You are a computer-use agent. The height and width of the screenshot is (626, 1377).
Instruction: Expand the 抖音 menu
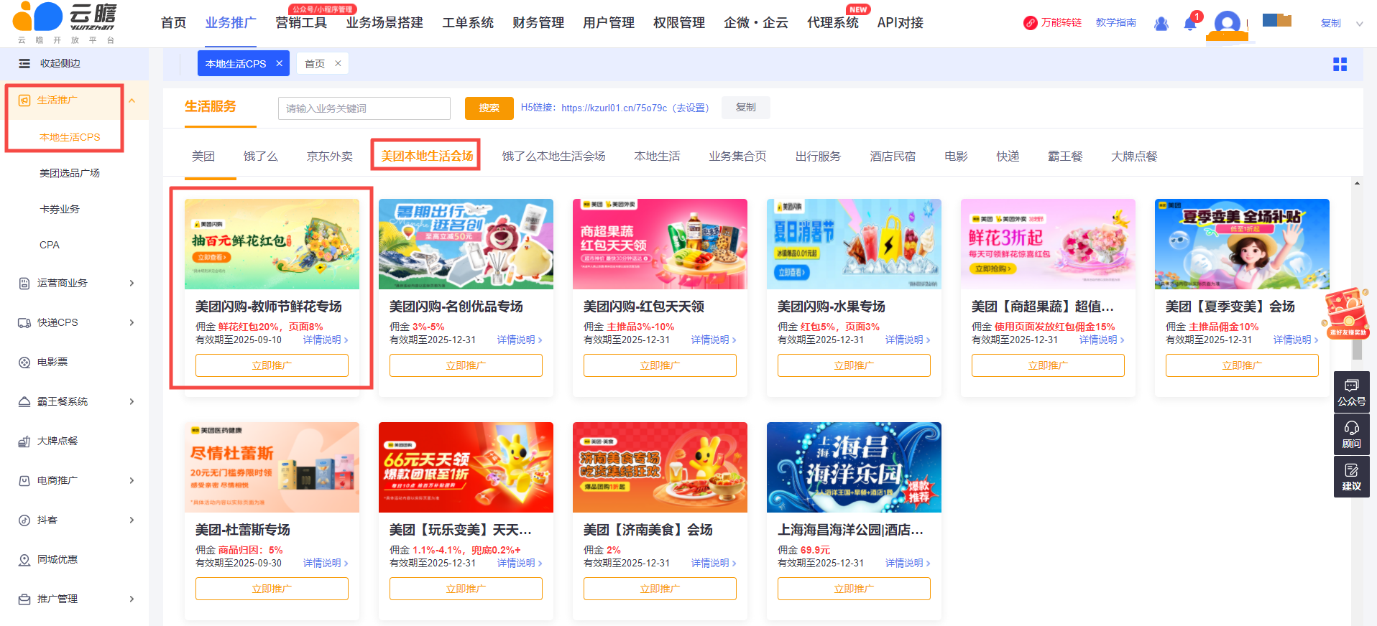tap(132, 520)
